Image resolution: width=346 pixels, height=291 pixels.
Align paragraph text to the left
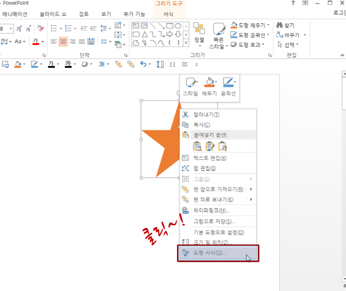pos(53,41)
